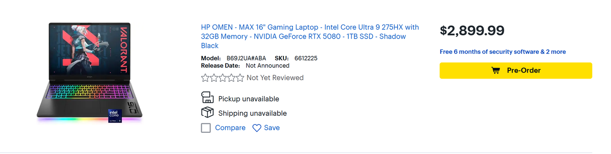Screen dimensions: 611x154
Task: Click the heart Save icon
Action: point(257,128)
